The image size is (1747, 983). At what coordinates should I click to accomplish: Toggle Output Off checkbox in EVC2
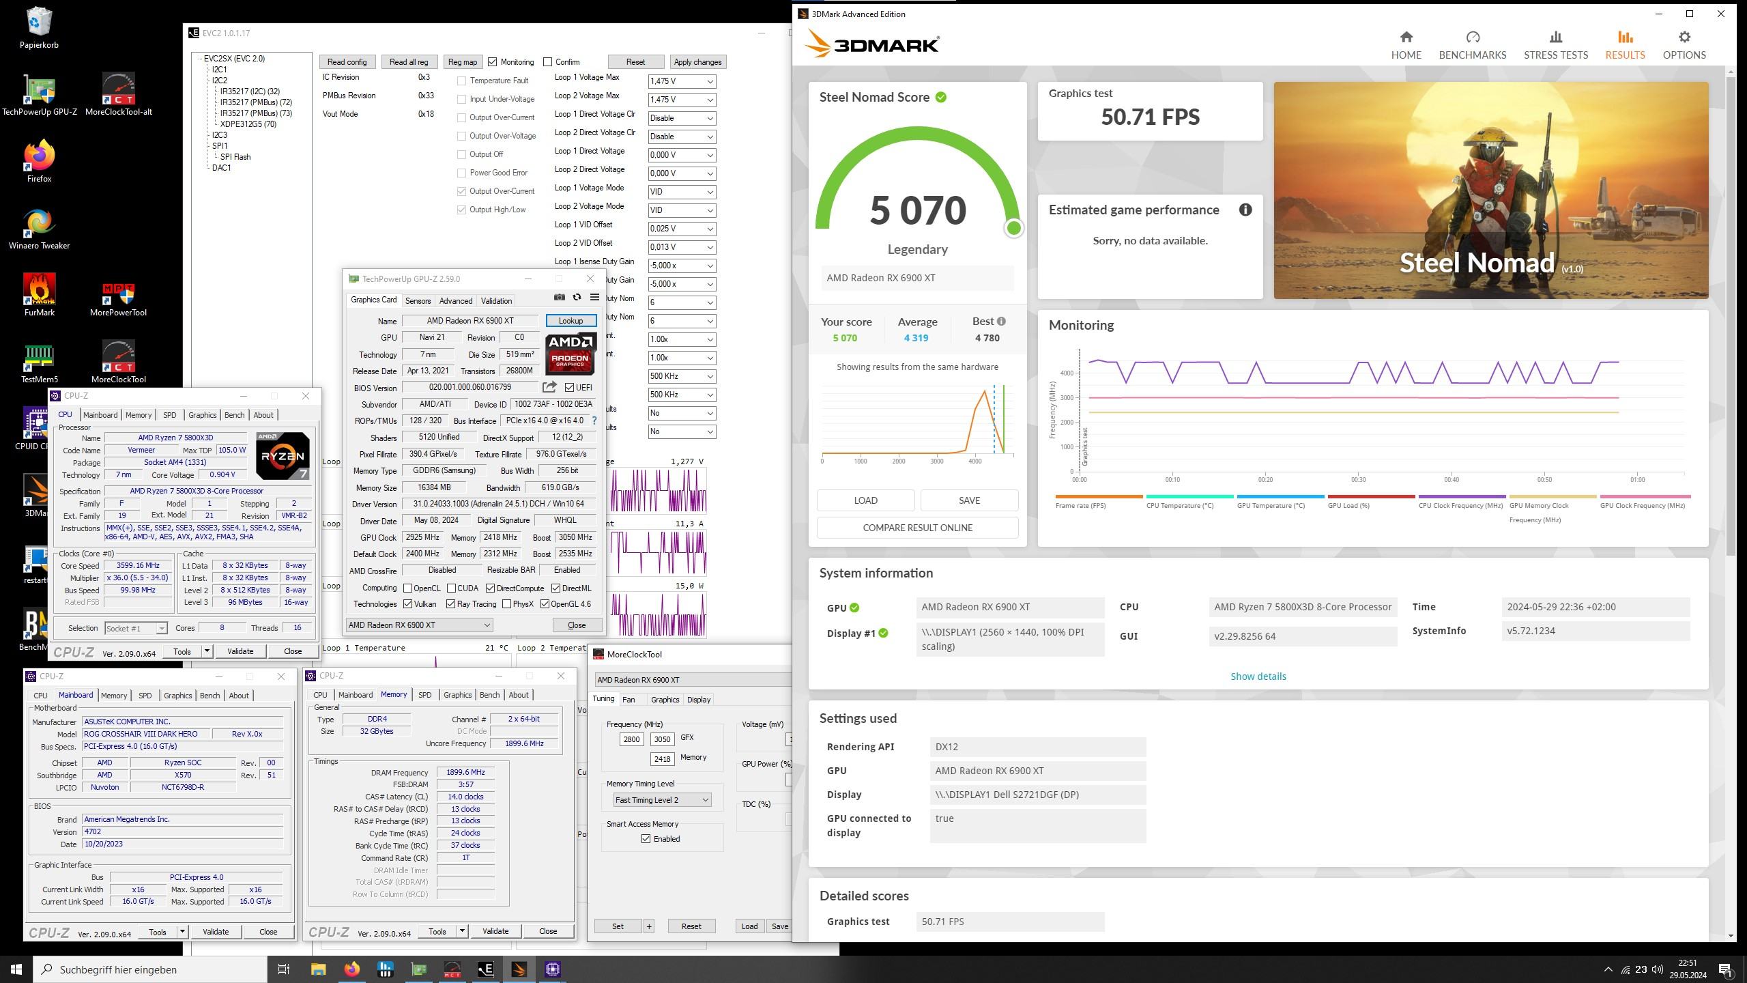[x=462, y=154]
